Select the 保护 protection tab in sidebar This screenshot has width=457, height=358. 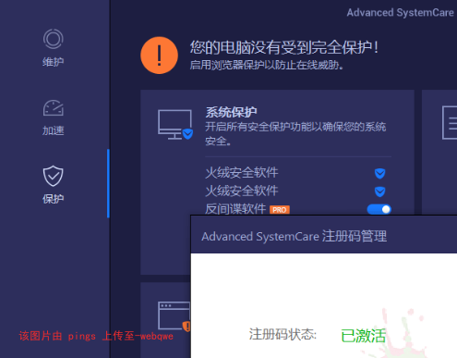(54, 185)
